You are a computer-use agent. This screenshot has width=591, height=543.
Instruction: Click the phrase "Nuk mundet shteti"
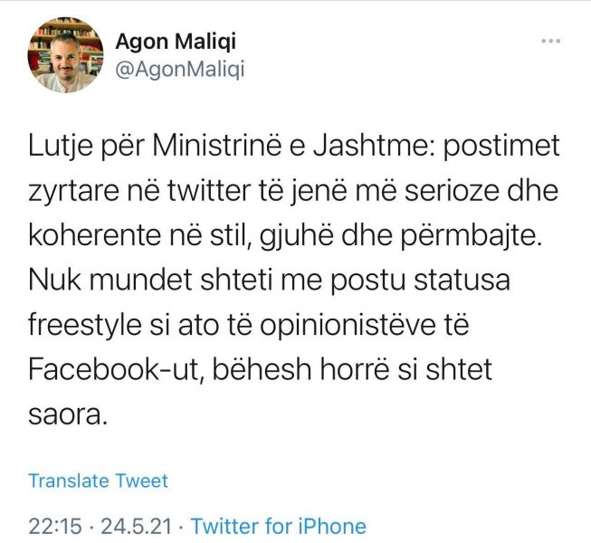[x=142, y=281]
